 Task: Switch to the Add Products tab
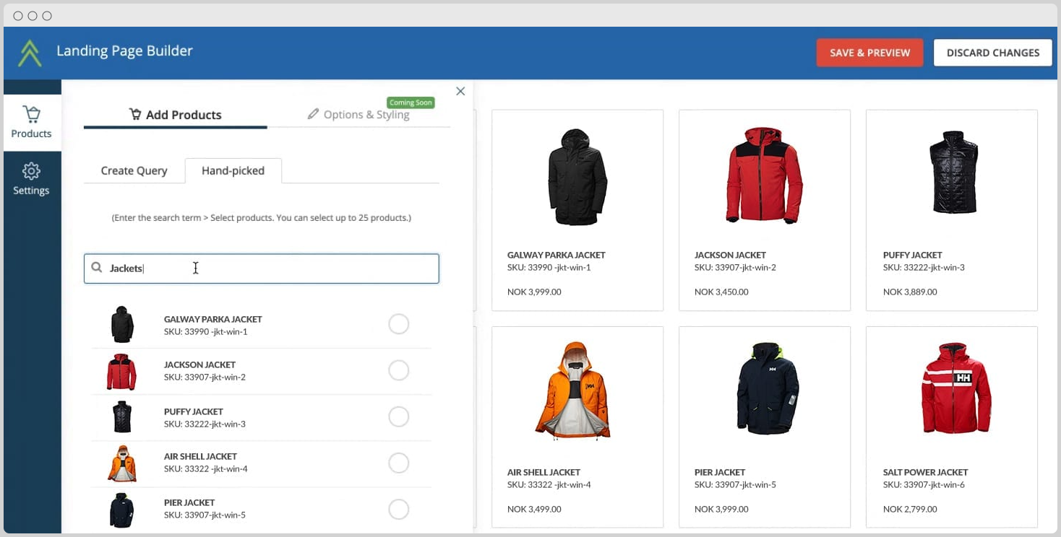click(176, 115)
